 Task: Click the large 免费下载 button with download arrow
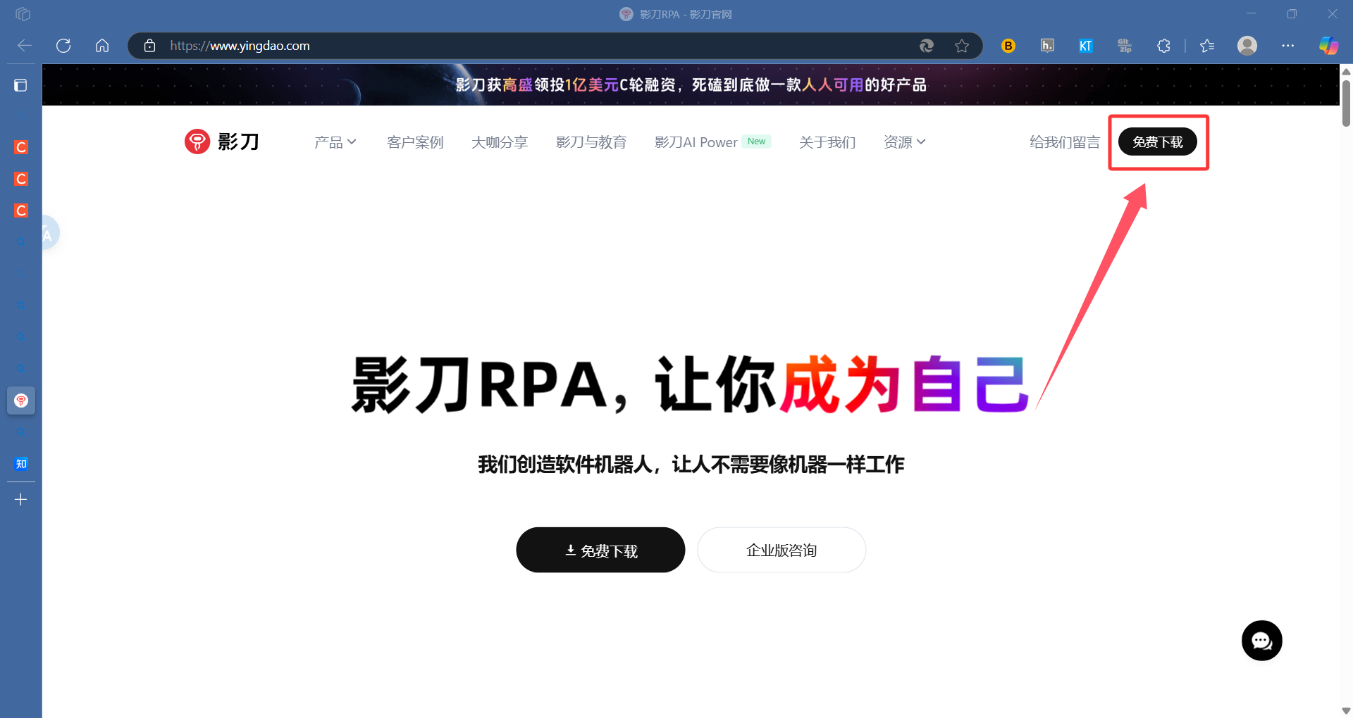click(x=600, y=550)
